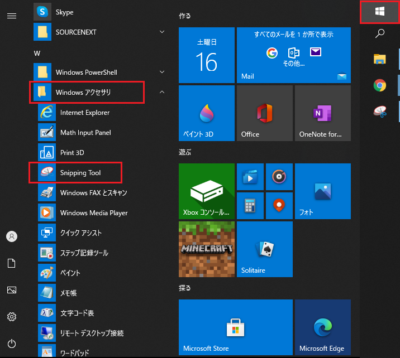Open the Office tile
The height and width of the screenshot is (358, 400).
click(x=265, y=113)
